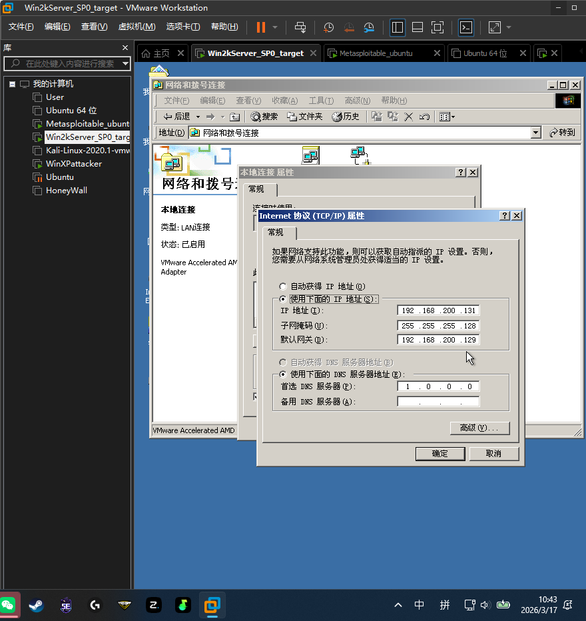Click the subnet mask input field
Viewport: 586px width, 621px height.
438,326
